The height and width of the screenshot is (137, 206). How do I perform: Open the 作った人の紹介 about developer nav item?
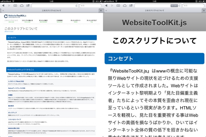pyautogui.click(x=43, y=21)
